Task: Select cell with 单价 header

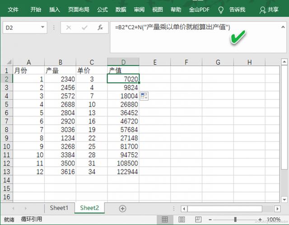Action: (92, 70)
